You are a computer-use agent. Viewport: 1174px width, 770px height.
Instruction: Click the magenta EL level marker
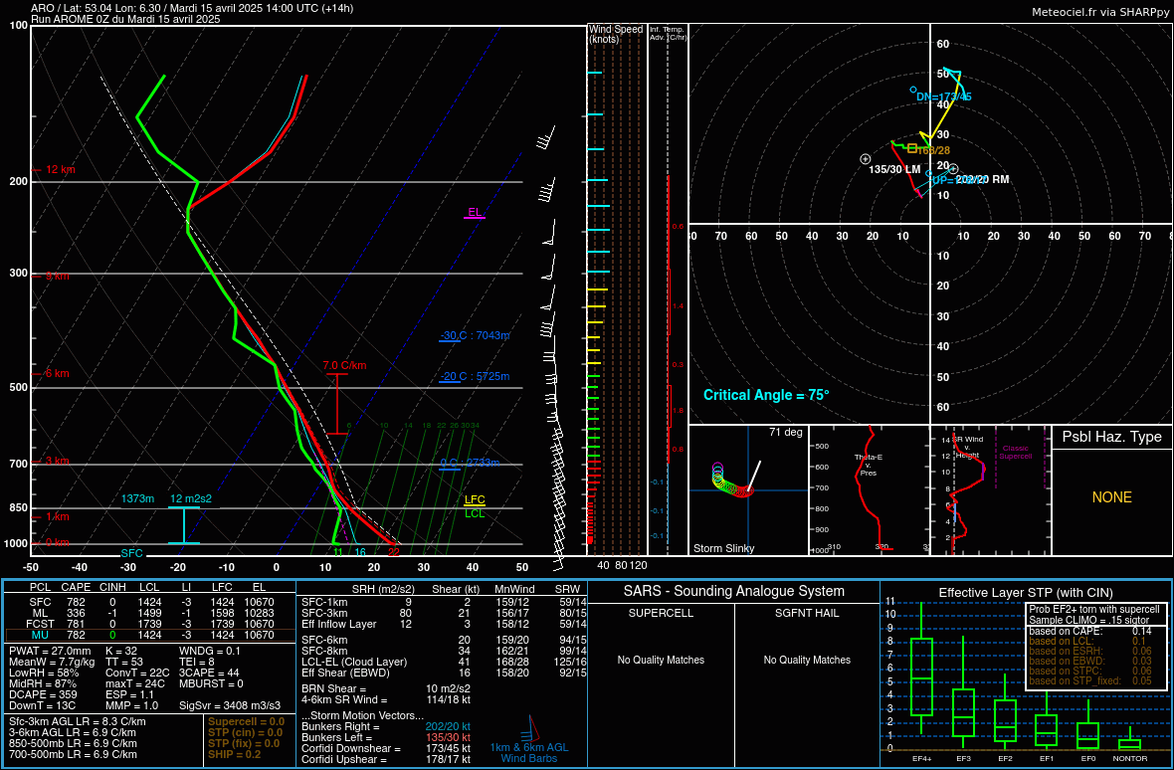(x=475, y=214)
